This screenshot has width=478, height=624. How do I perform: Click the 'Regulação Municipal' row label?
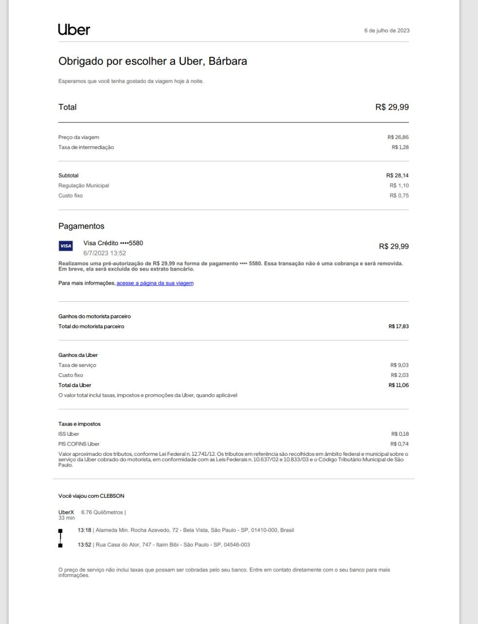84,186
